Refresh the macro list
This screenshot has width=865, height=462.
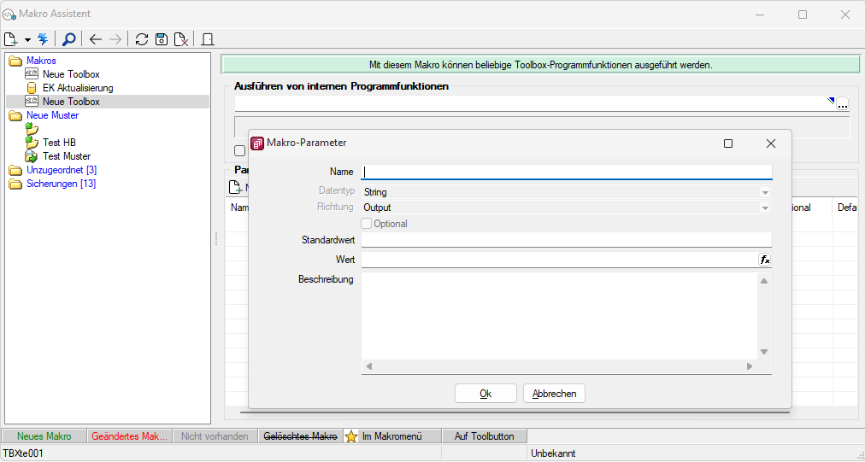pos(142,39)
